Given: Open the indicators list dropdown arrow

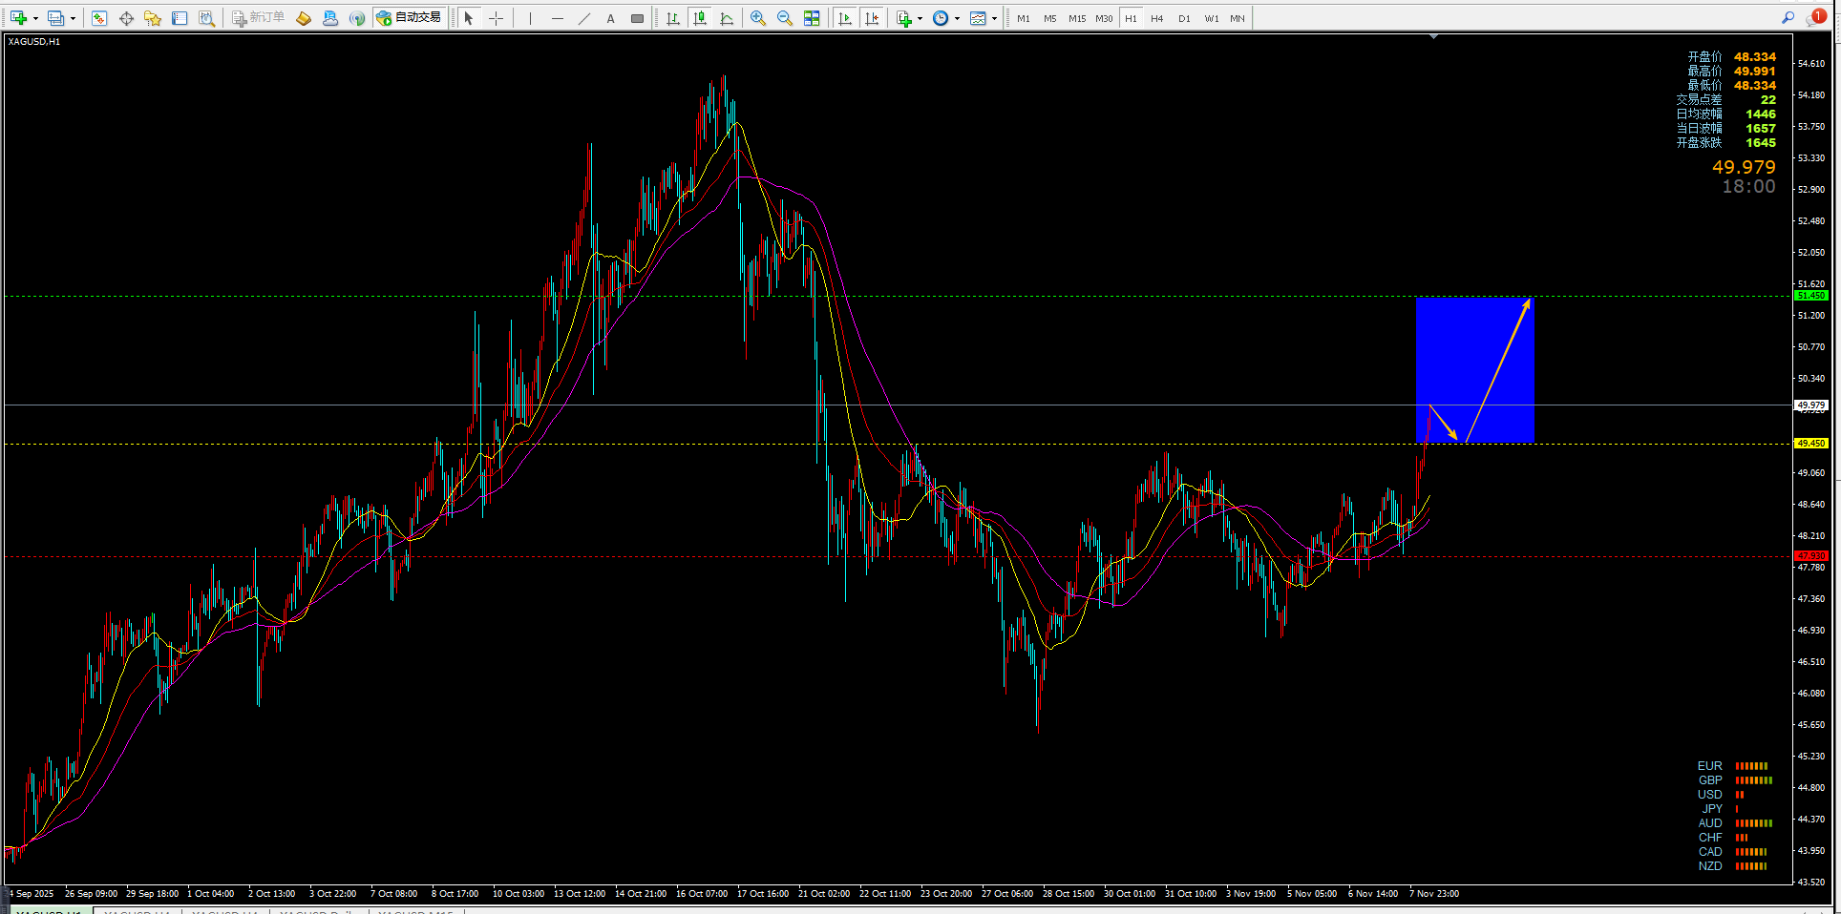Looking at the screenshot, I should [x=920, y=18].
